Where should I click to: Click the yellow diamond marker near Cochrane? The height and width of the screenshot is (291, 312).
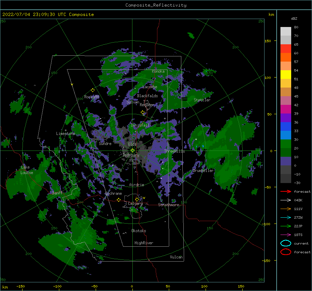pyautogui.click(x=119, y=200)
